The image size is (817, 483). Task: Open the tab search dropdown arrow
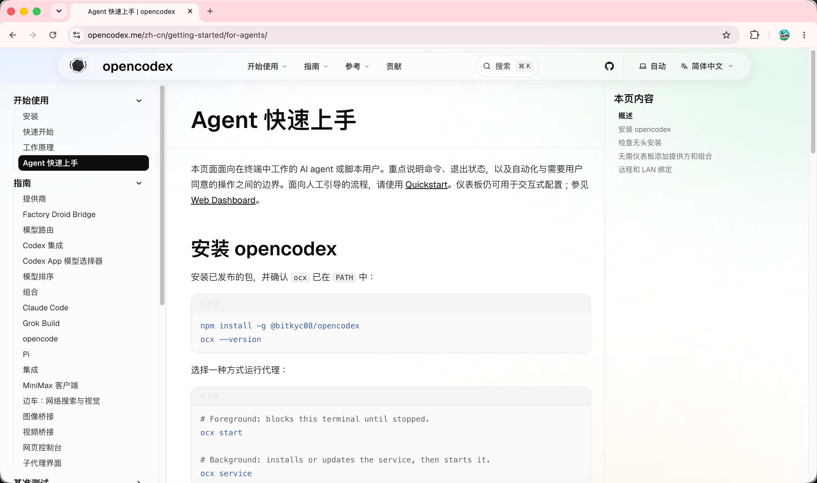click(59, 11)
